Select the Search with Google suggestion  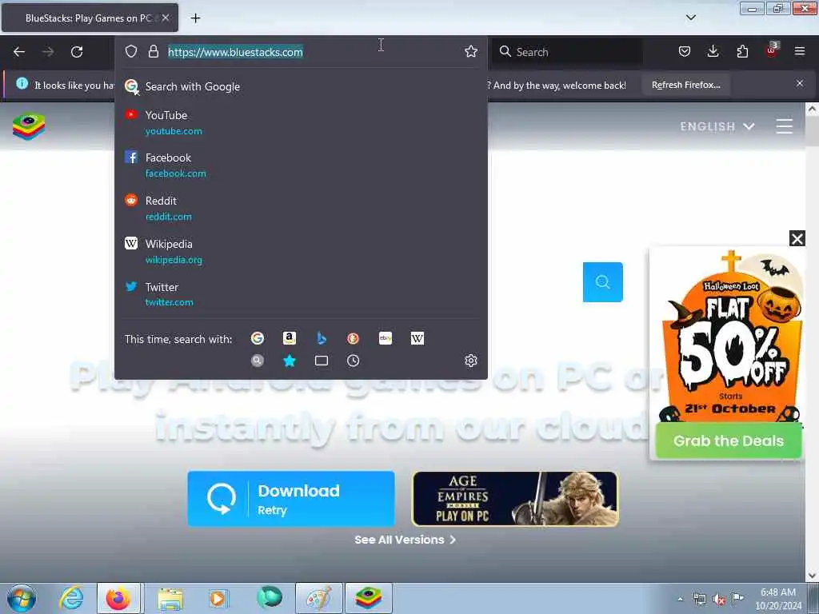(x=301, y=86)
